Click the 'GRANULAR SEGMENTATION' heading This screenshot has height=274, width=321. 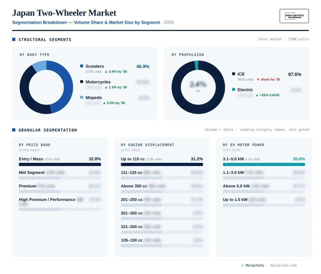pyautogui.click(x=48, y=130)
